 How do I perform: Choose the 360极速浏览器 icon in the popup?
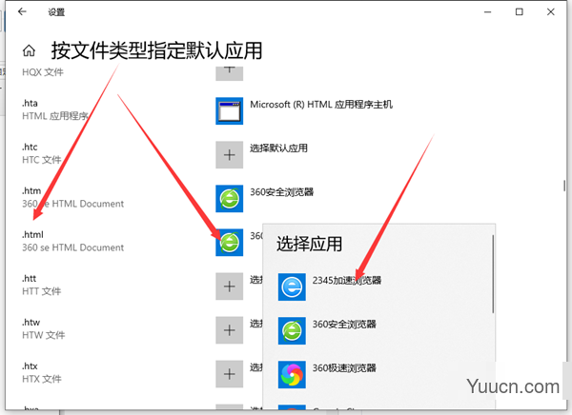[292, 375]
